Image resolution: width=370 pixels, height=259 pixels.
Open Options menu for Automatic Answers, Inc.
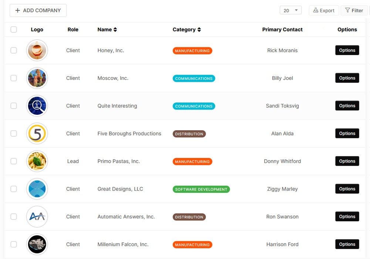point(347,217)
